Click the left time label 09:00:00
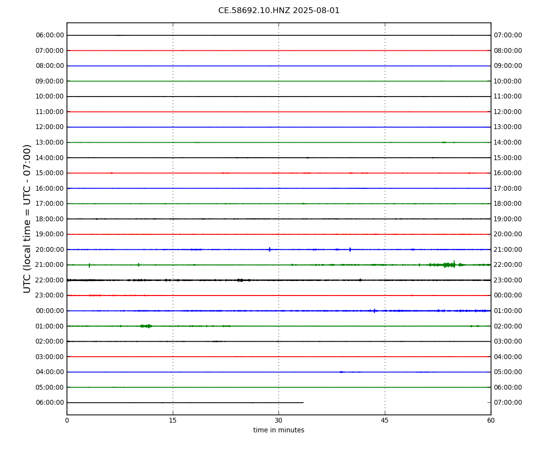The image size is (558, 461). click(50, 81)
